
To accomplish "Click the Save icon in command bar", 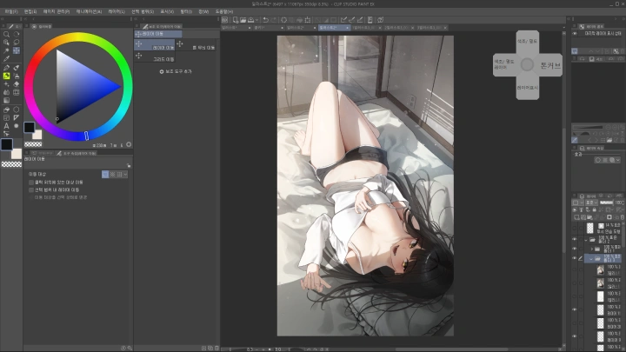I will click(250, 20).
